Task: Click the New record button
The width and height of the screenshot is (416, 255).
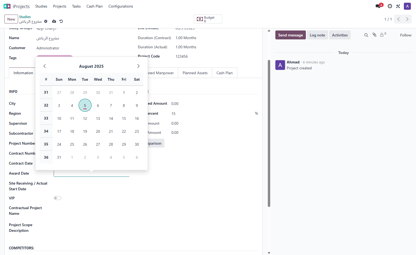Action: point(11,19)
